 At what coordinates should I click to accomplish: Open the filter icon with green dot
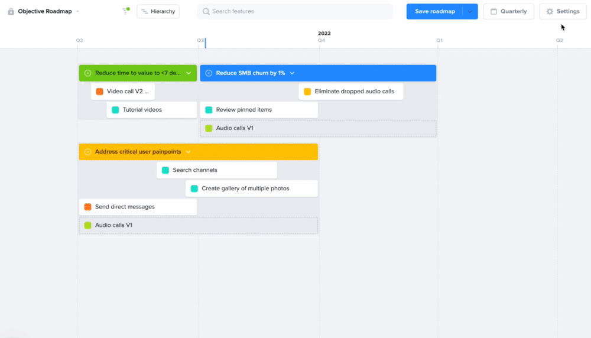tap(125, 11)
